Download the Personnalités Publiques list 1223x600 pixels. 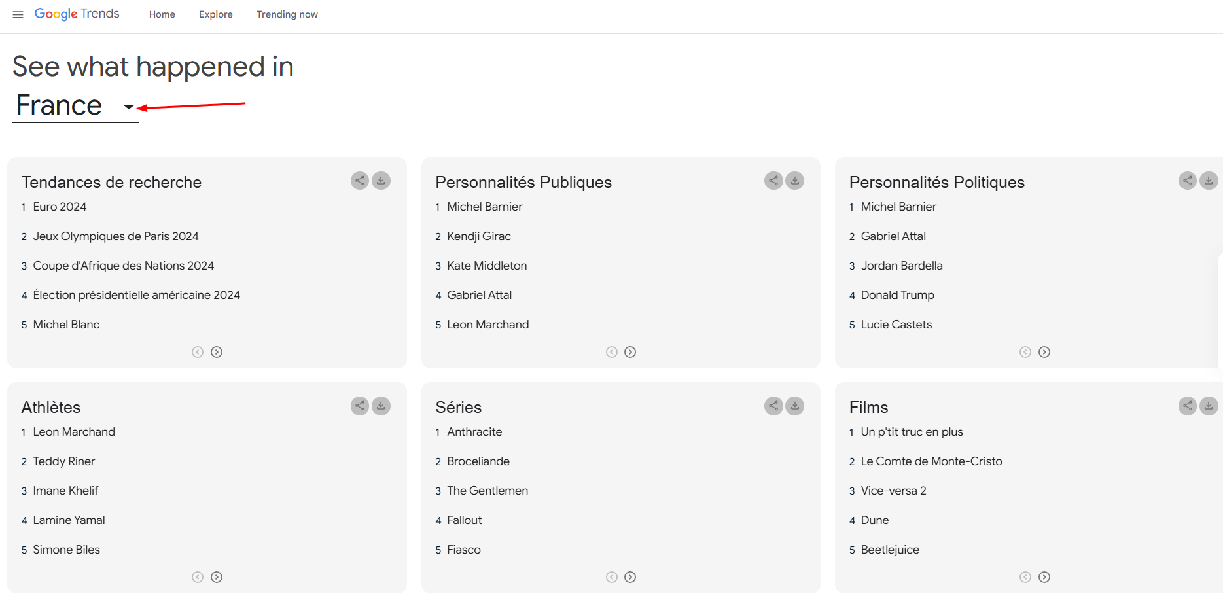795,181
